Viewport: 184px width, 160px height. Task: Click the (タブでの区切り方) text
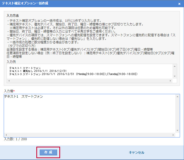22,46
